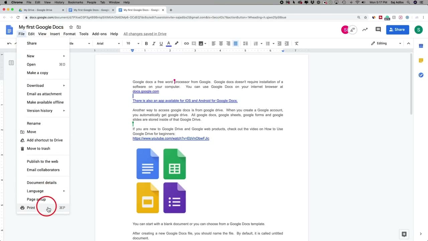Open the activity dashboard icon
This screenshot has height=241, width=428.
click(x=365, y=29)
